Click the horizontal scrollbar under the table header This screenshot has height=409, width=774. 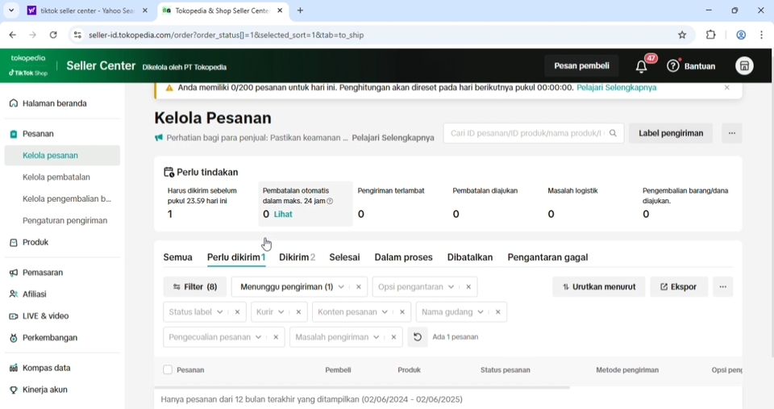(362, 388)
